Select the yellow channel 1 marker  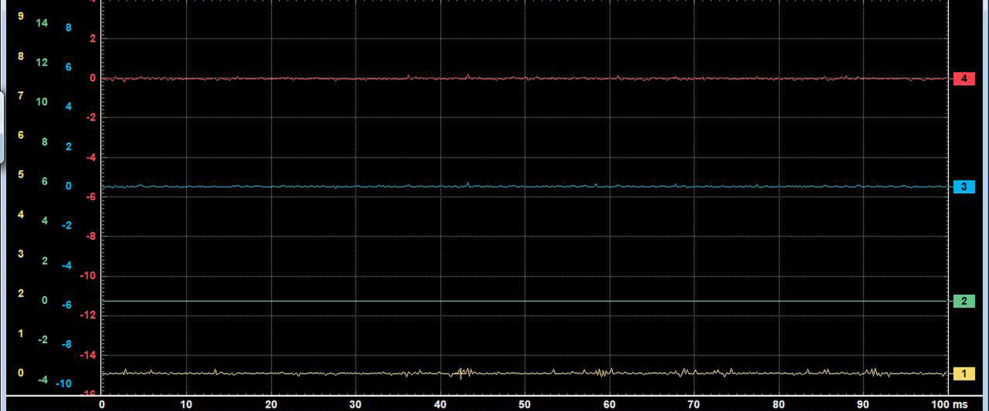coord(964,374)
